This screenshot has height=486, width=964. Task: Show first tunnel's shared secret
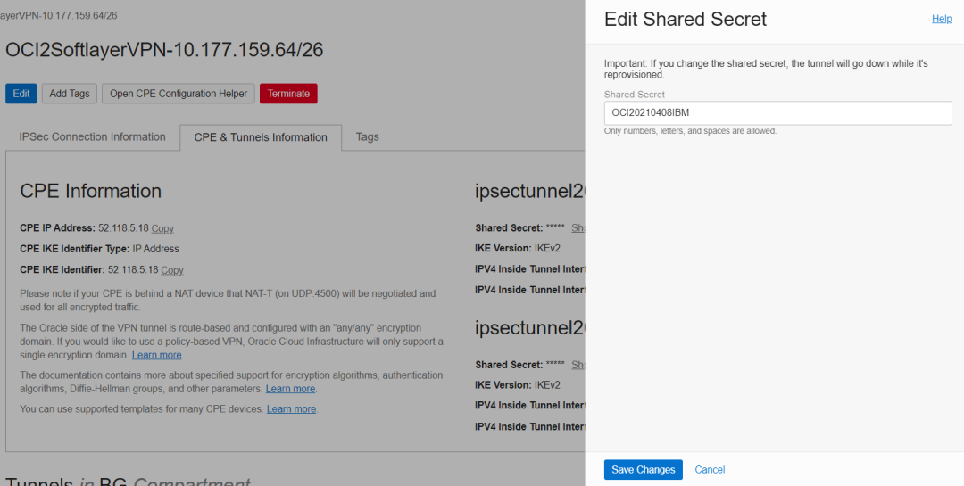pos(578,228)
